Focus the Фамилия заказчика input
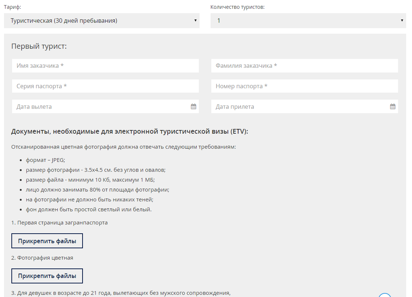 (x=305, y=66)
